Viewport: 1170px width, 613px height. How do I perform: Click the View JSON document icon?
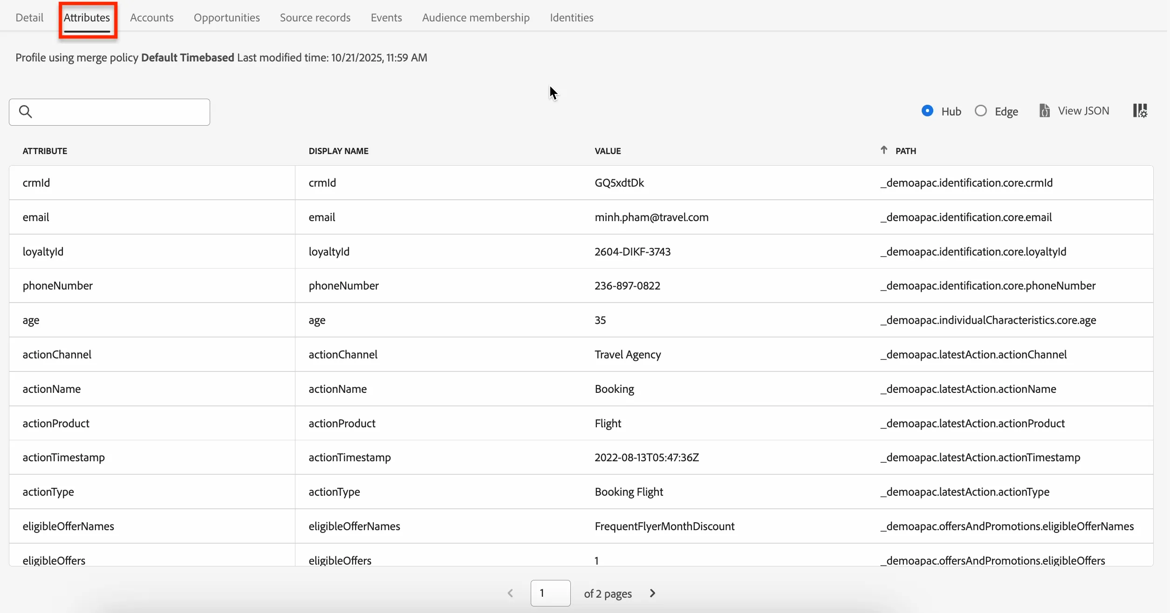coord(1045,111)
